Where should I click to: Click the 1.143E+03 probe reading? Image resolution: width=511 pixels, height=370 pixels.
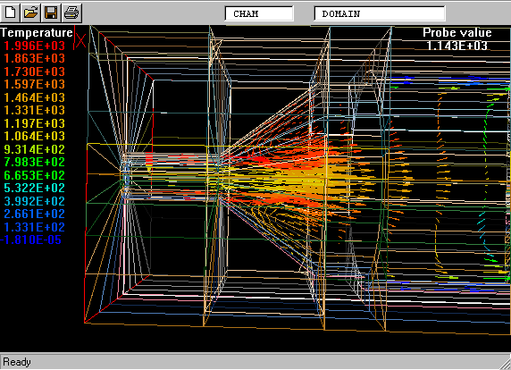click(x=457, y=46)
